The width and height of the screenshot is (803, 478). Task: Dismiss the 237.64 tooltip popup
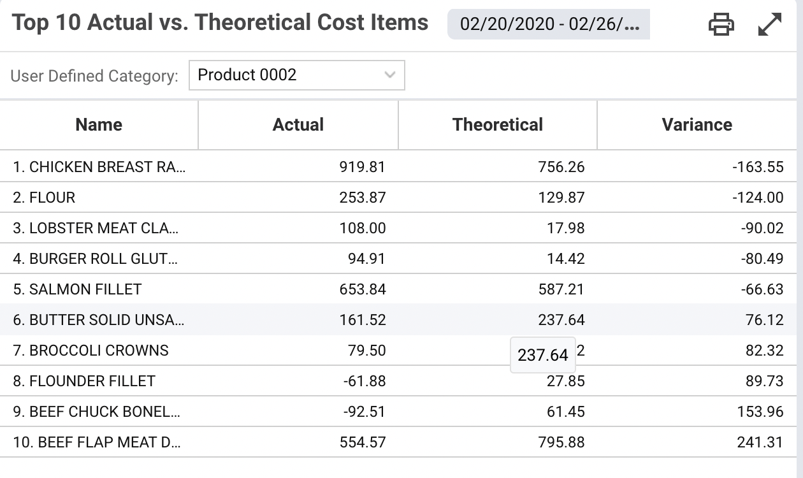[x=543, y=355]
